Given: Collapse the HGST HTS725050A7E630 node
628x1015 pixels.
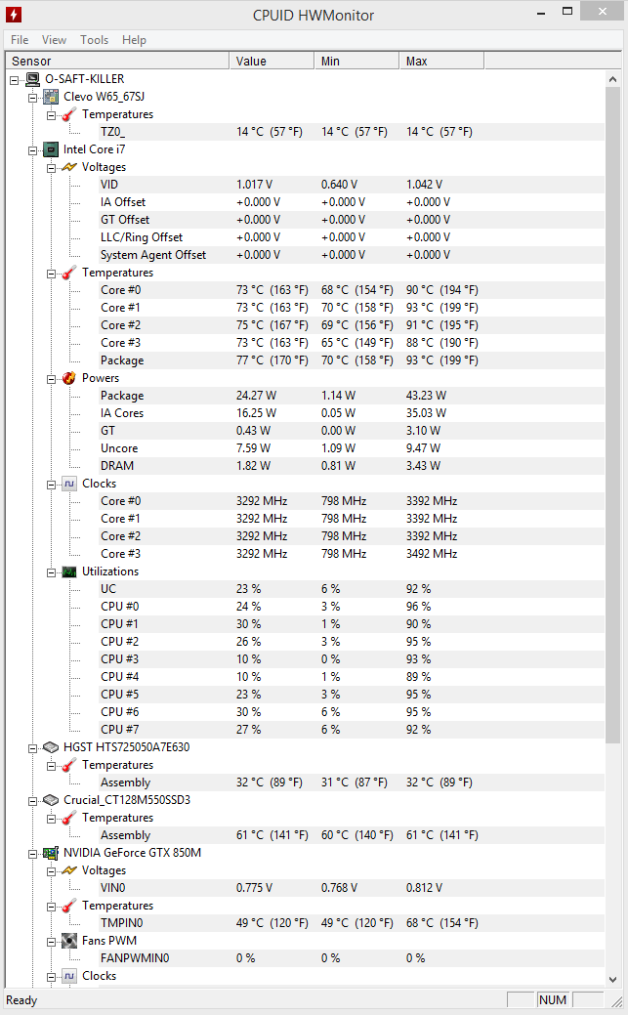Looking at the screenshot, I should (x=32, y=748).
